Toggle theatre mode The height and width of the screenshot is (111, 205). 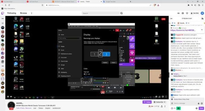pos(163,97)
